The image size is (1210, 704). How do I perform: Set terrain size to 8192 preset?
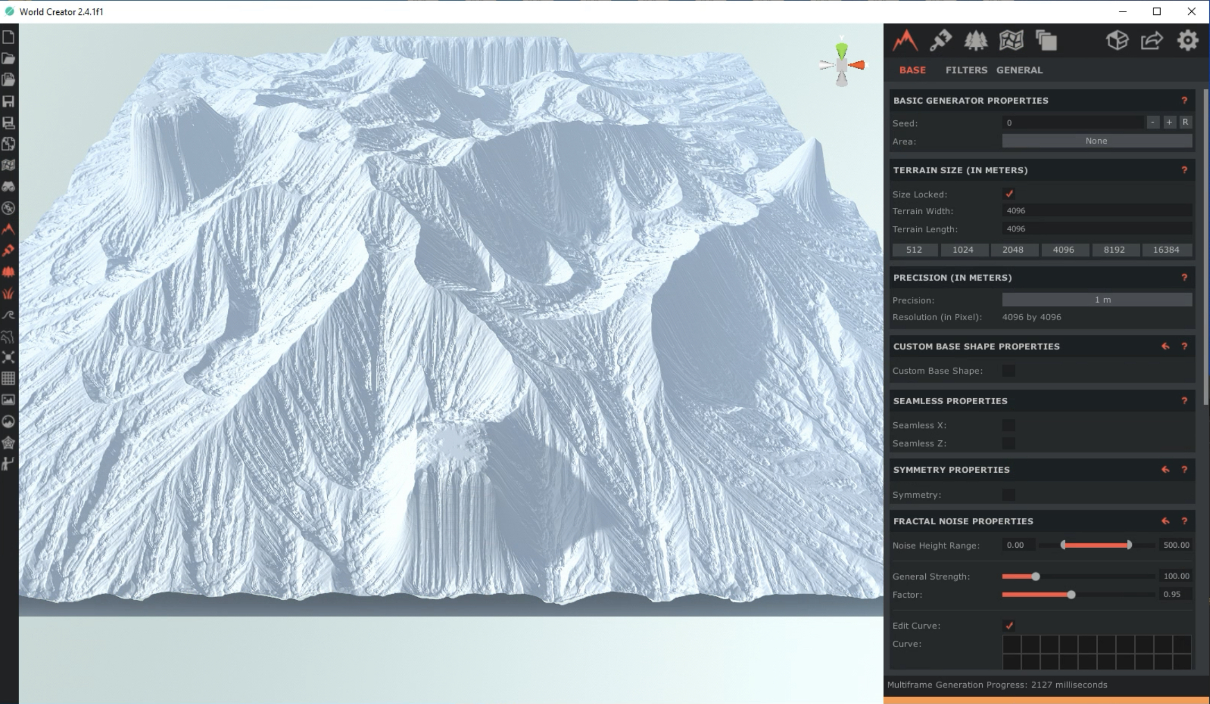coord(1114,250)
